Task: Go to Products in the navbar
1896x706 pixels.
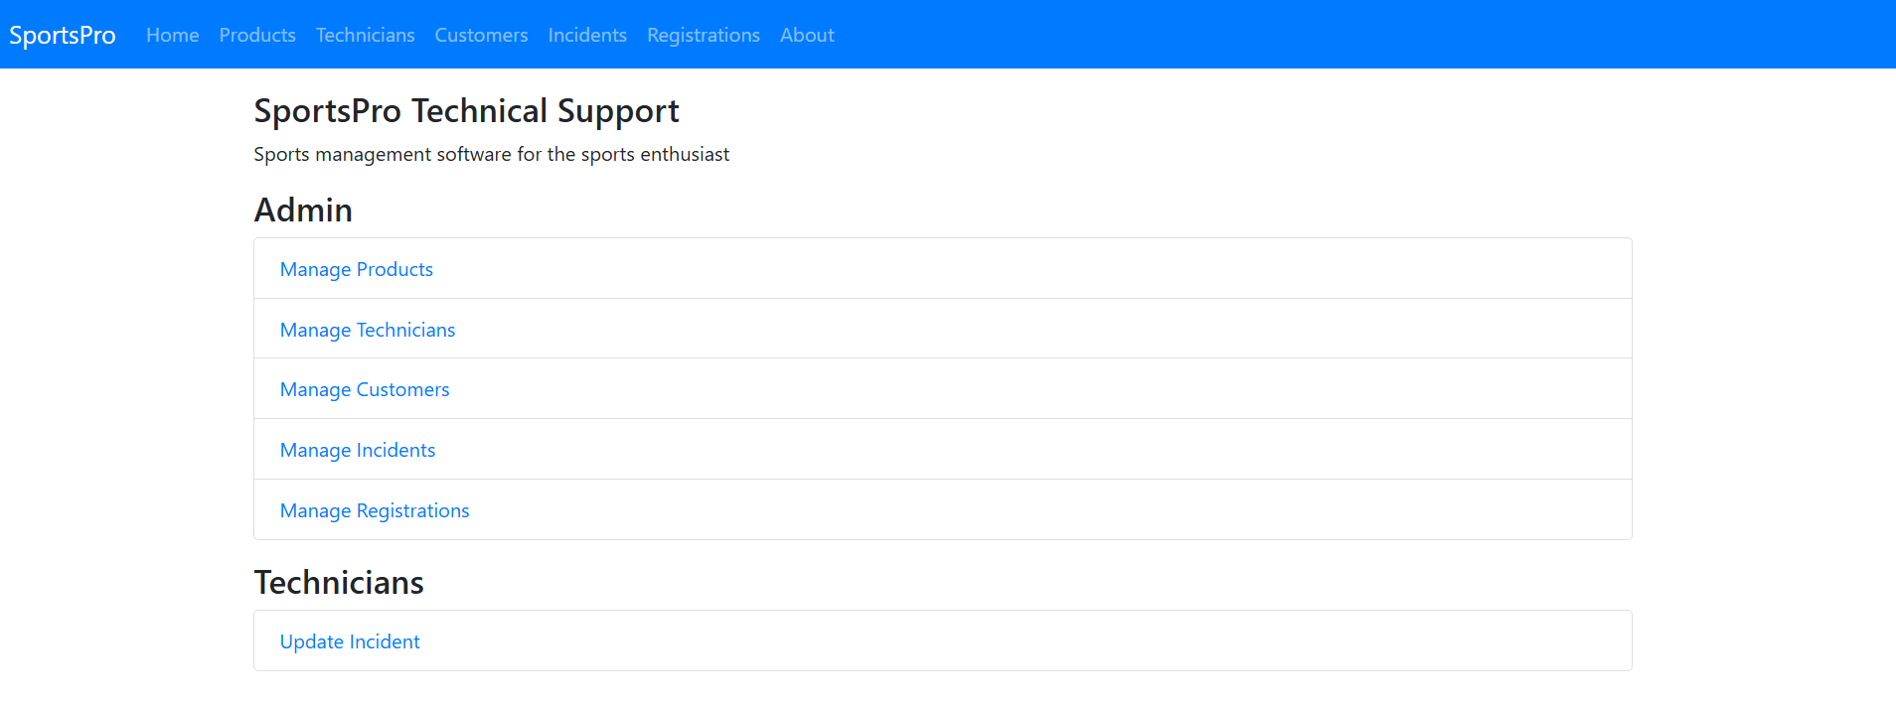Action: click(x=257, y=35)
